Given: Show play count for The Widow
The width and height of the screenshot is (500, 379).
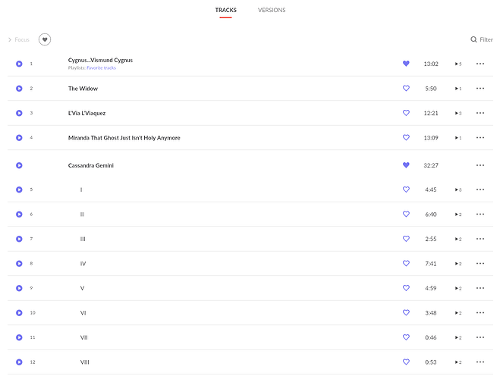Looking at the screenshot, I should pos(458,89).
